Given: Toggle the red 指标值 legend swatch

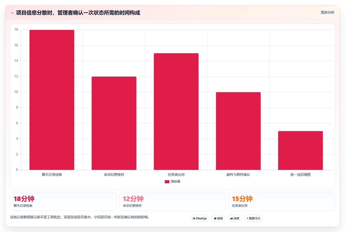Looking at the screenshot, I should (167, 182).
